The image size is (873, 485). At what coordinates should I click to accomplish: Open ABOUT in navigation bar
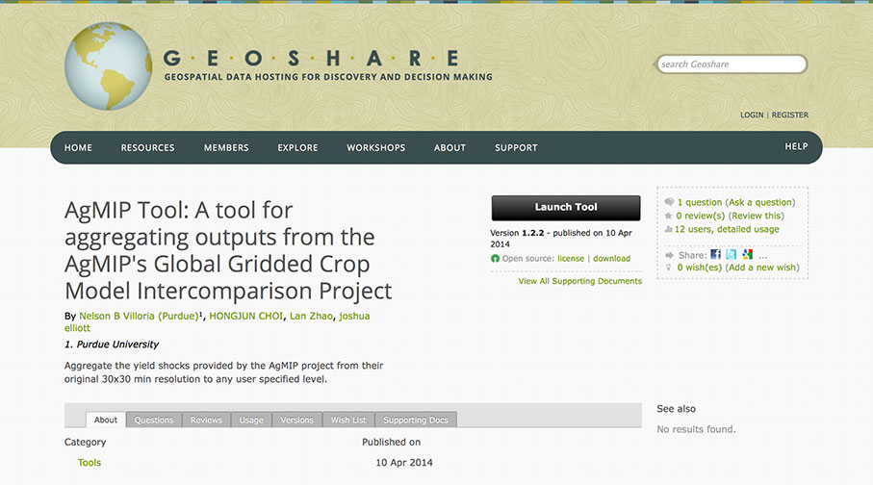coord(449,147)
